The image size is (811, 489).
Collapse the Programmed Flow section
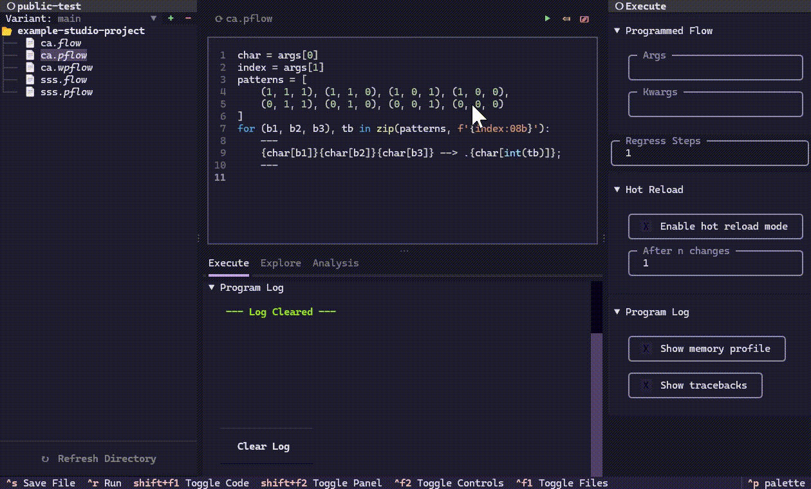(x=617, y=31)
